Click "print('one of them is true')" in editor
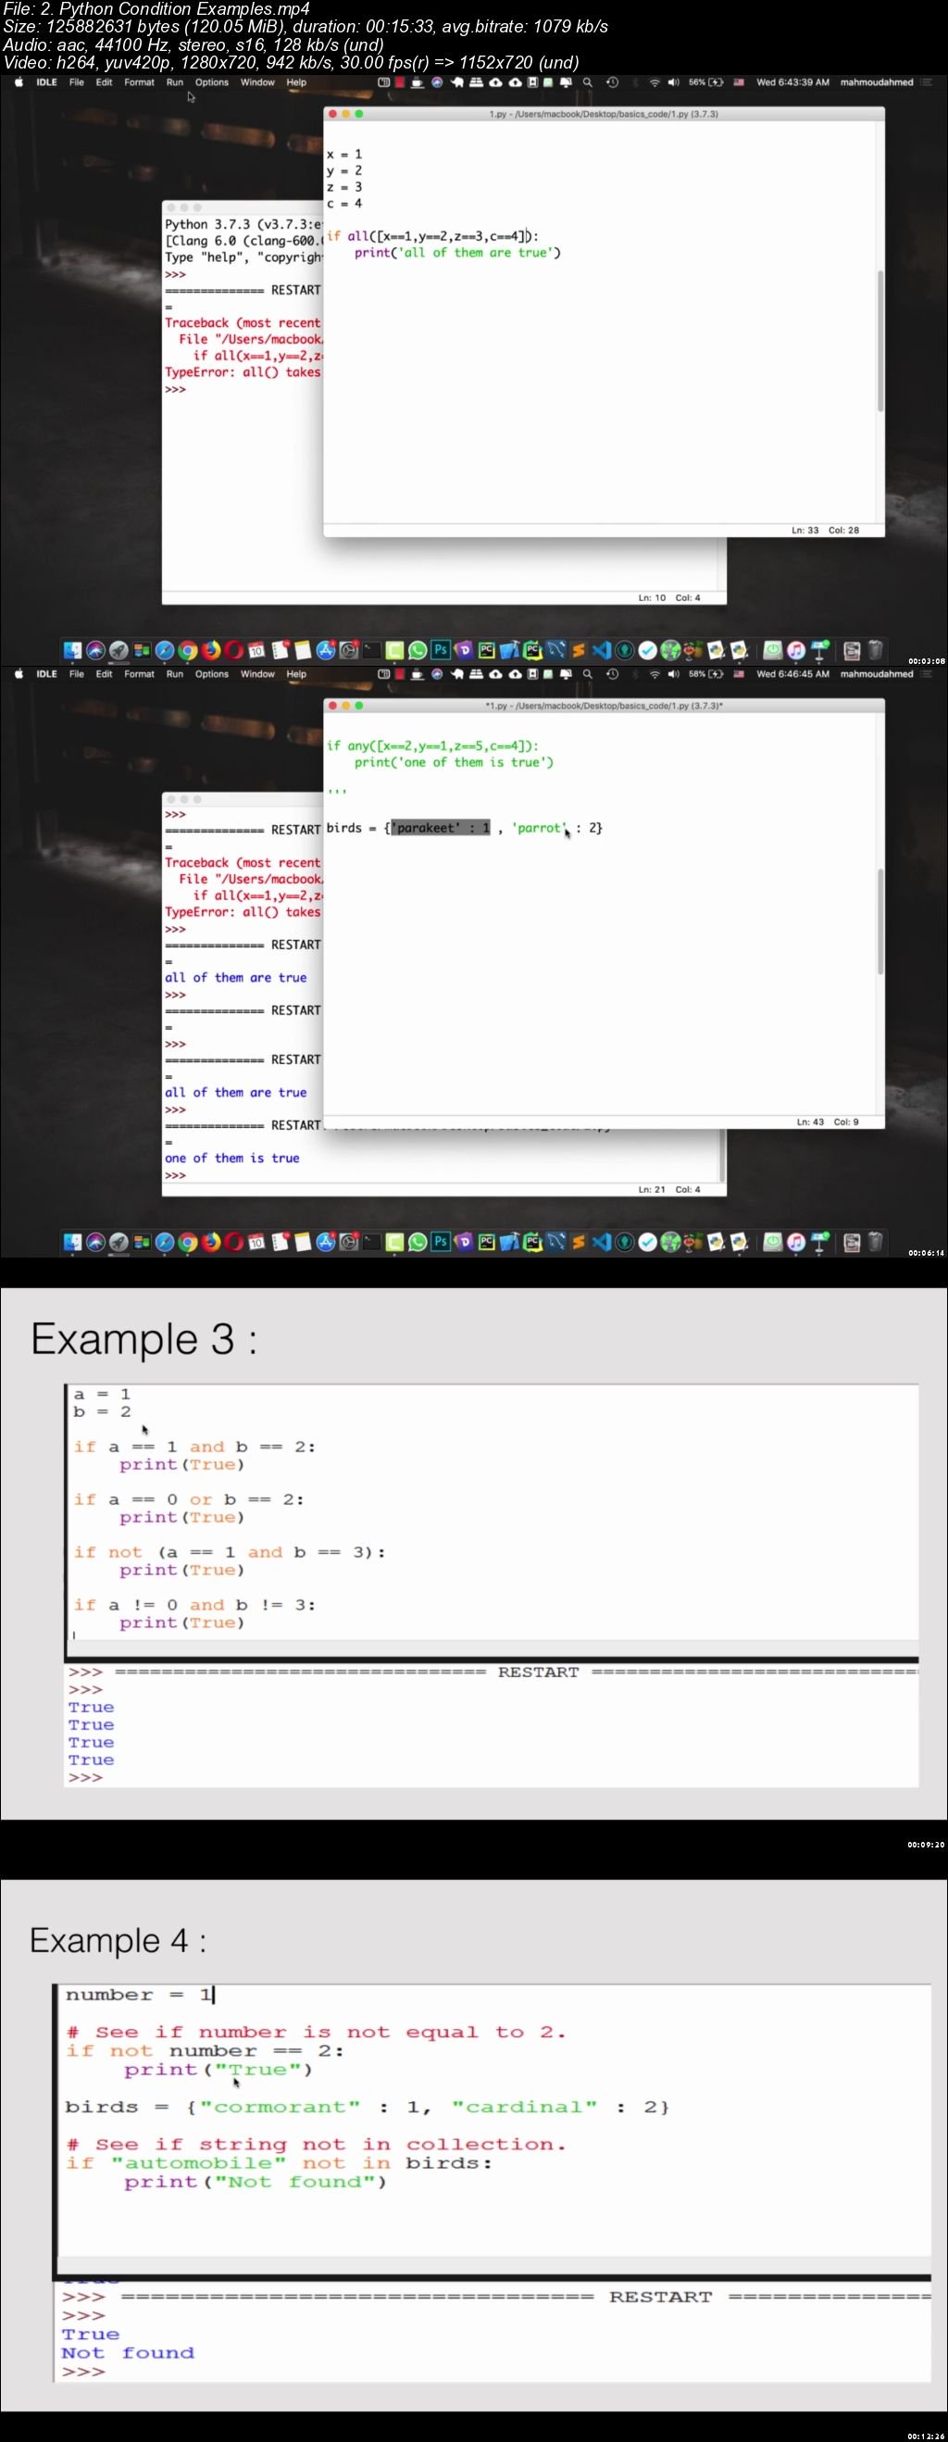This screenshot has width=948, height=2442. (454, 762)
